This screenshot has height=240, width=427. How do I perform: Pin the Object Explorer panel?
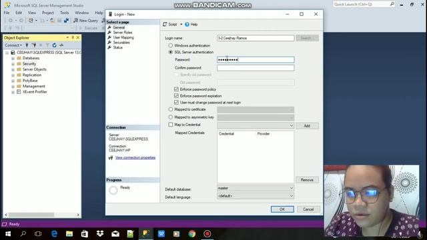[73, 37]
